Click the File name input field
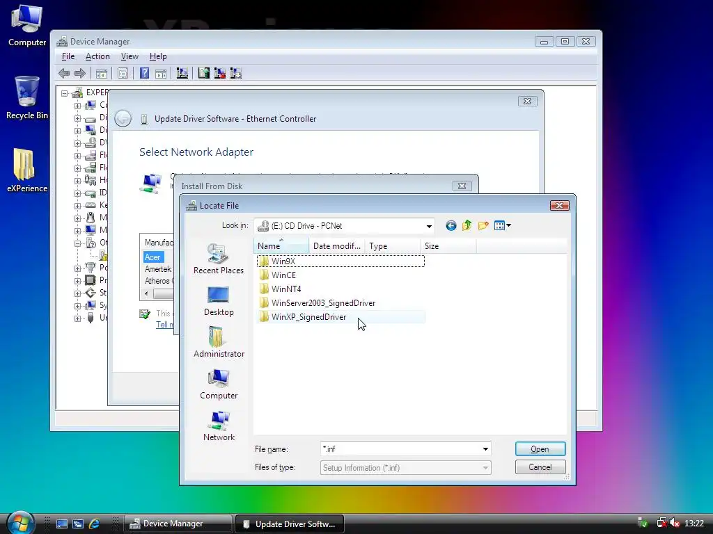 (400, 449)
